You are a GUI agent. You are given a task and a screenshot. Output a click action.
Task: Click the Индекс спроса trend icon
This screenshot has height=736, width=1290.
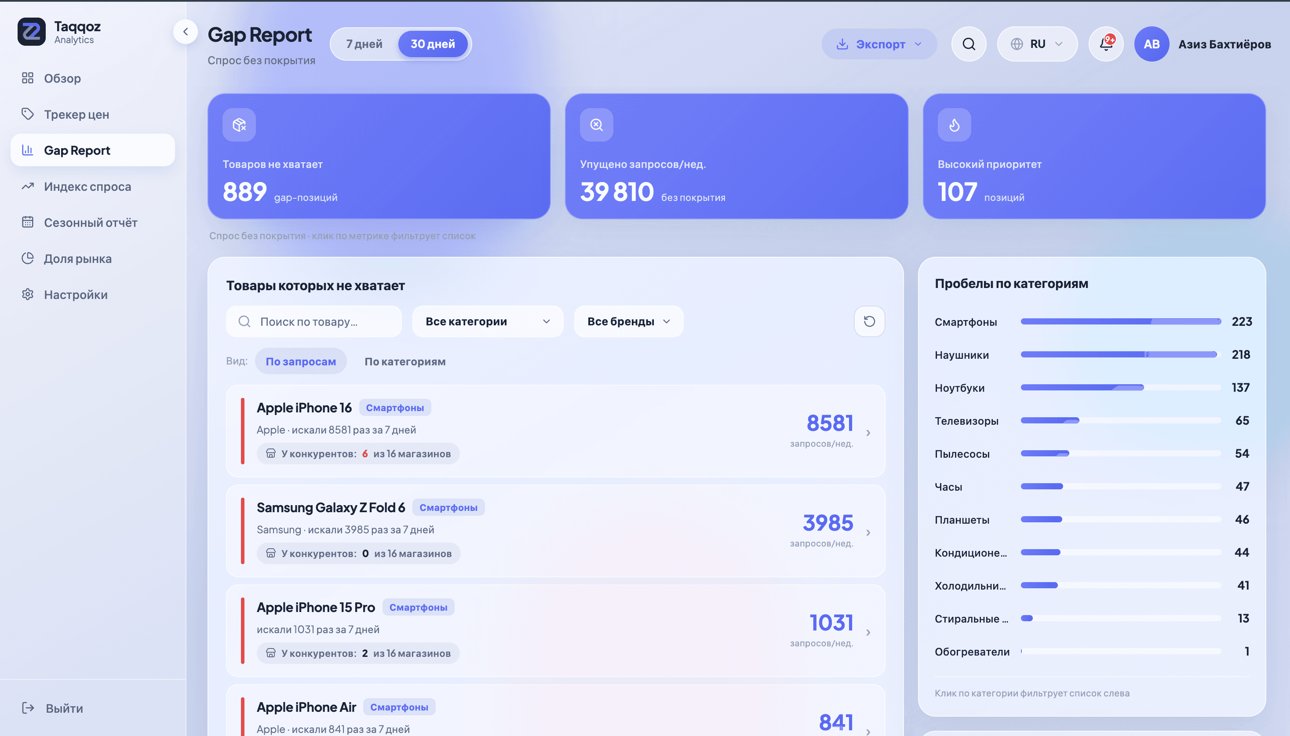28,186
